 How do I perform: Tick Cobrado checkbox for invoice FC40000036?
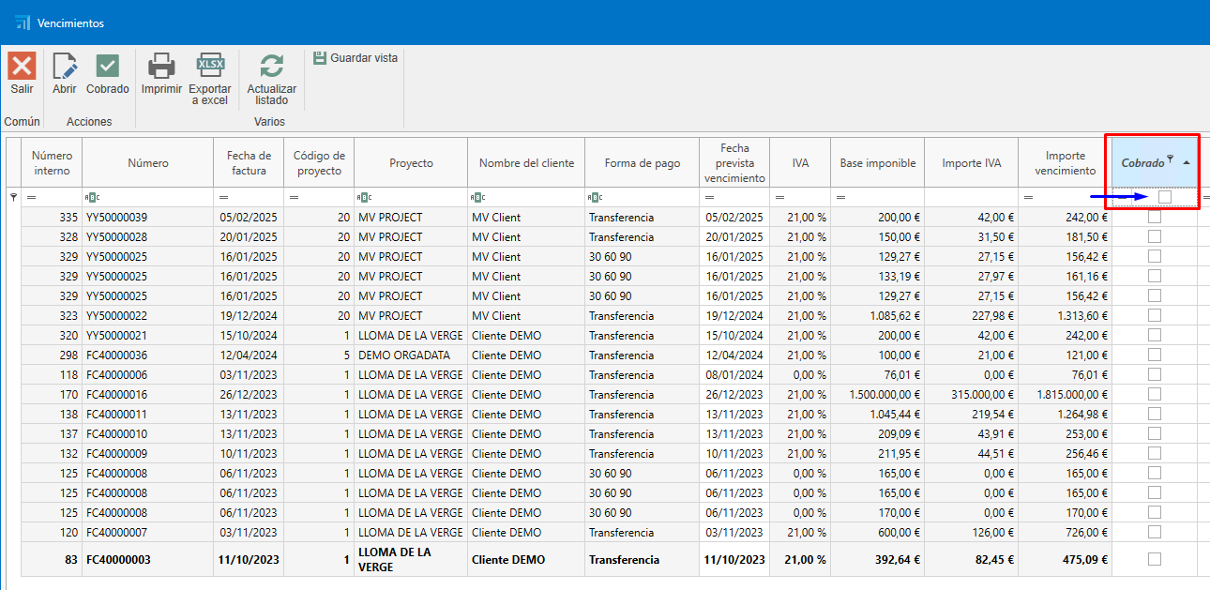coord(1155,355)
